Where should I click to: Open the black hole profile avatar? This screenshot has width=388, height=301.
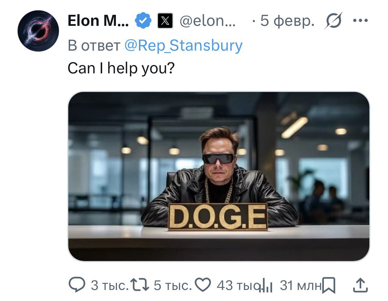[x=38, y=31]
